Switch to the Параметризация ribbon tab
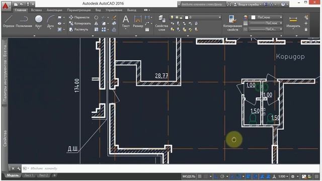This screenshot has width=322, height=181. [x=79, y=10]
